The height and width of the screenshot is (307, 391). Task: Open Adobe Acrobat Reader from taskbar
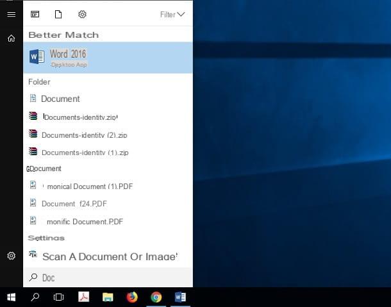83,297
